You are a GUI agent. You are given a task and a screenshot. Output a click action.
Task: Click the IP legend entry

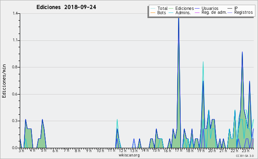[x=233, y=8]
